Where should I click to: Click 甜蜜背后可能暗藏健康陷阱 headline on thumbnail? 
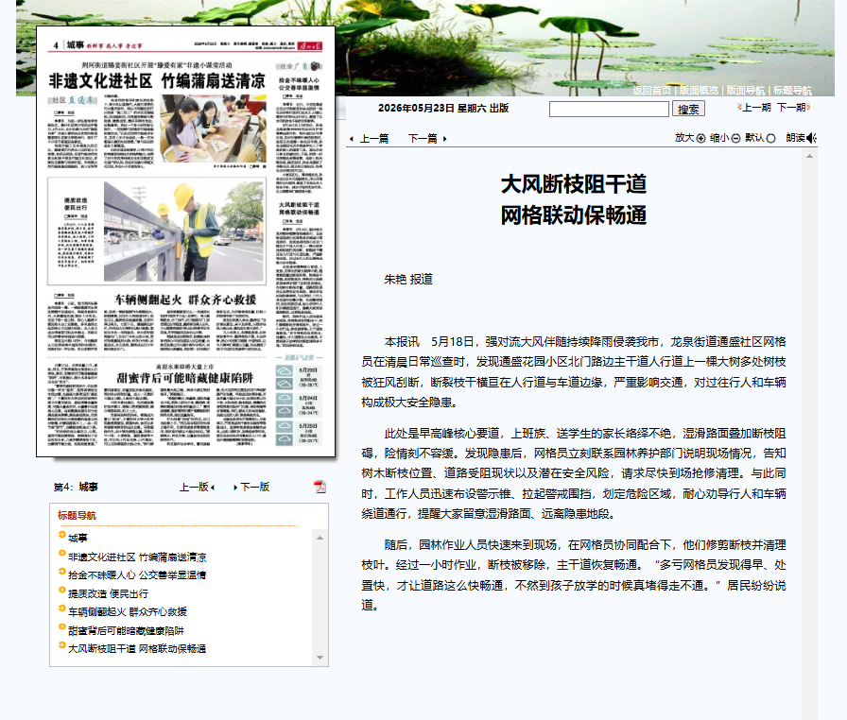(185, 378)
